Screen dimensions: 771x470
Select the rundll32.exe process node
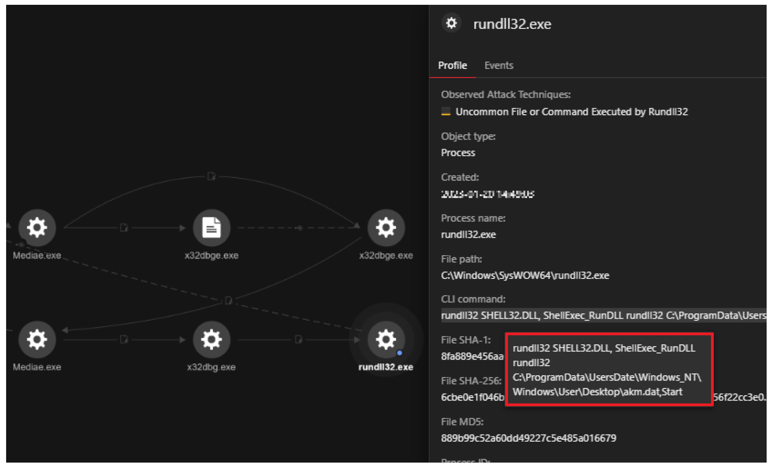coord(385,340)
